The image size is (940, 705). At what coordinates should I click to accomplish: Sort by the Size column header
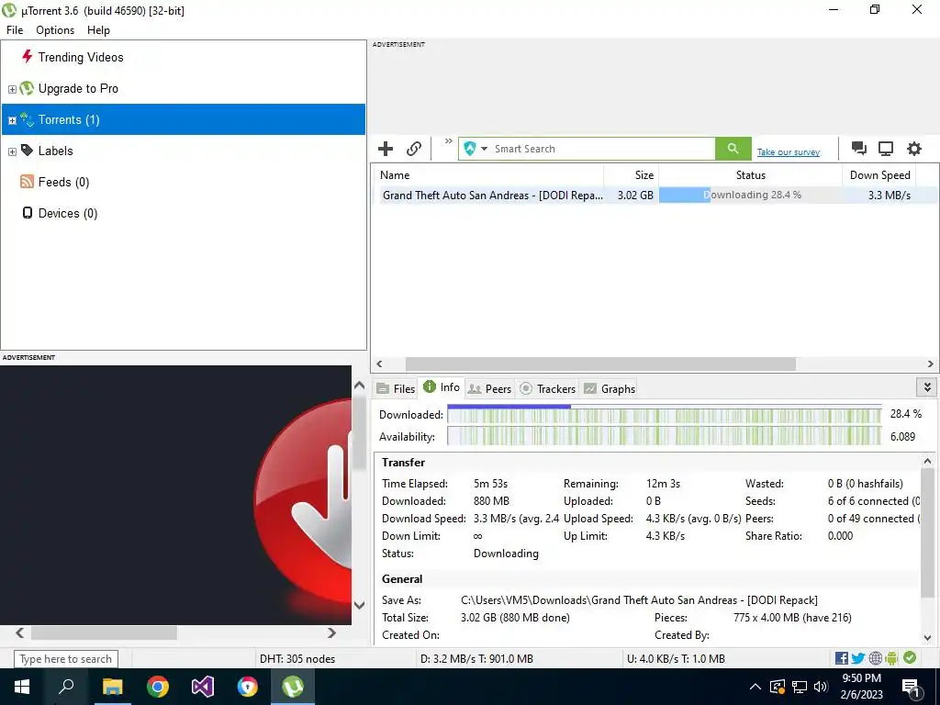point(632,175)
